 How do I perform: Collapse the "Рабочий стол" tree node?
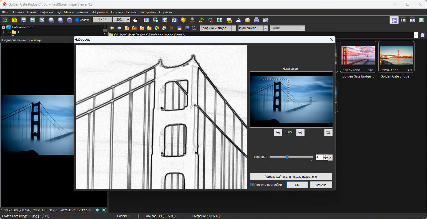pyautogui.click(x=3, y=27)
